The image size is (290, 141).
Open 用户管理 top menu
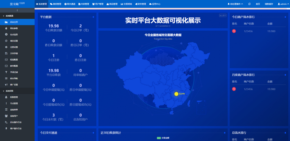click(98, 4)
